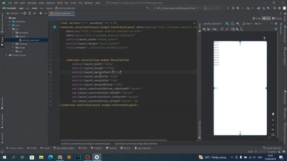Click the Align icon in design toolbar
Viewport: 287px width, 161px height.
237,29
